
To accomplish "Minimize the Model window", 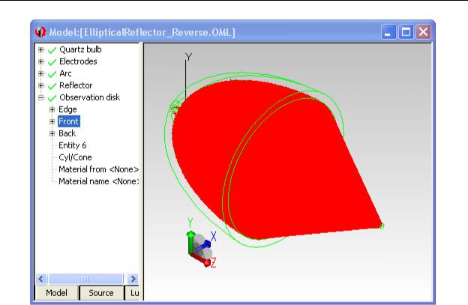I will click(x=388, y=32).
